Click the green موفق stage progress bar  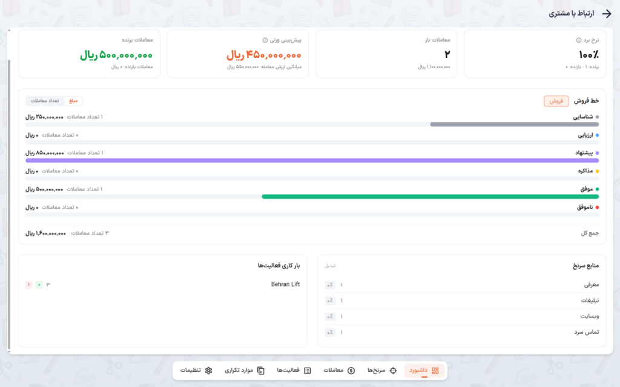[430, 197]
